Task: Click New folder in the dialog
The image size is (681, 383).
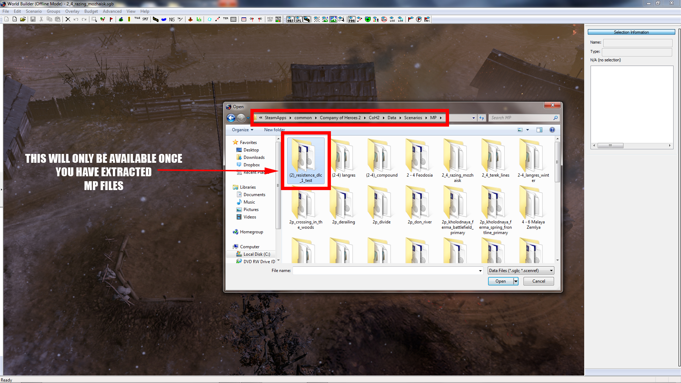Action: (274, 130)
